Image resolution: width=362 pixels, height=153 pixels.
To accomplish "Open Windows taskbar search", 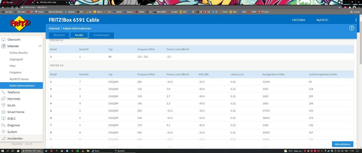I will tap(8, 151).
